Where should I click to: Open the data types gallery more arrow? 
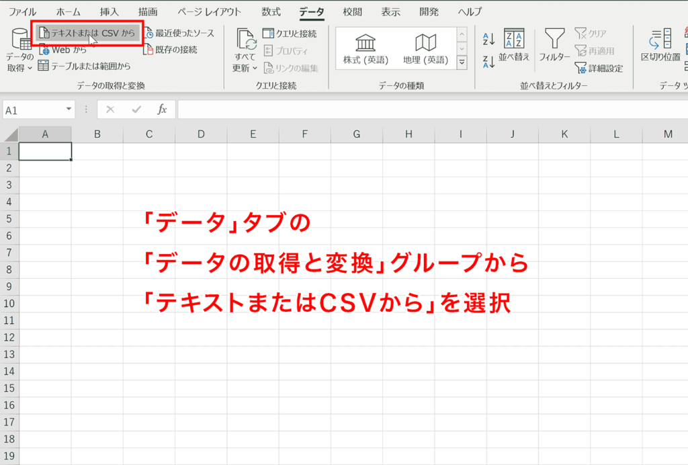461,62
